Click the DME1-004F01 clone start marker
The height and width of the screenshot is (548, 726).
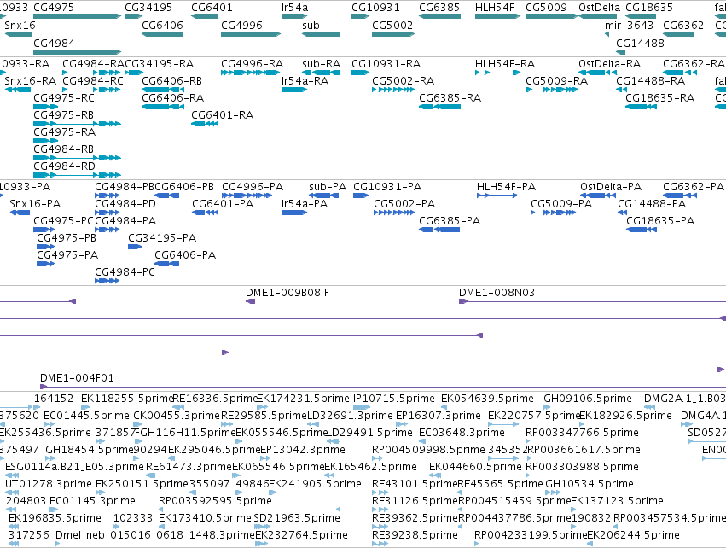(44, 387)
